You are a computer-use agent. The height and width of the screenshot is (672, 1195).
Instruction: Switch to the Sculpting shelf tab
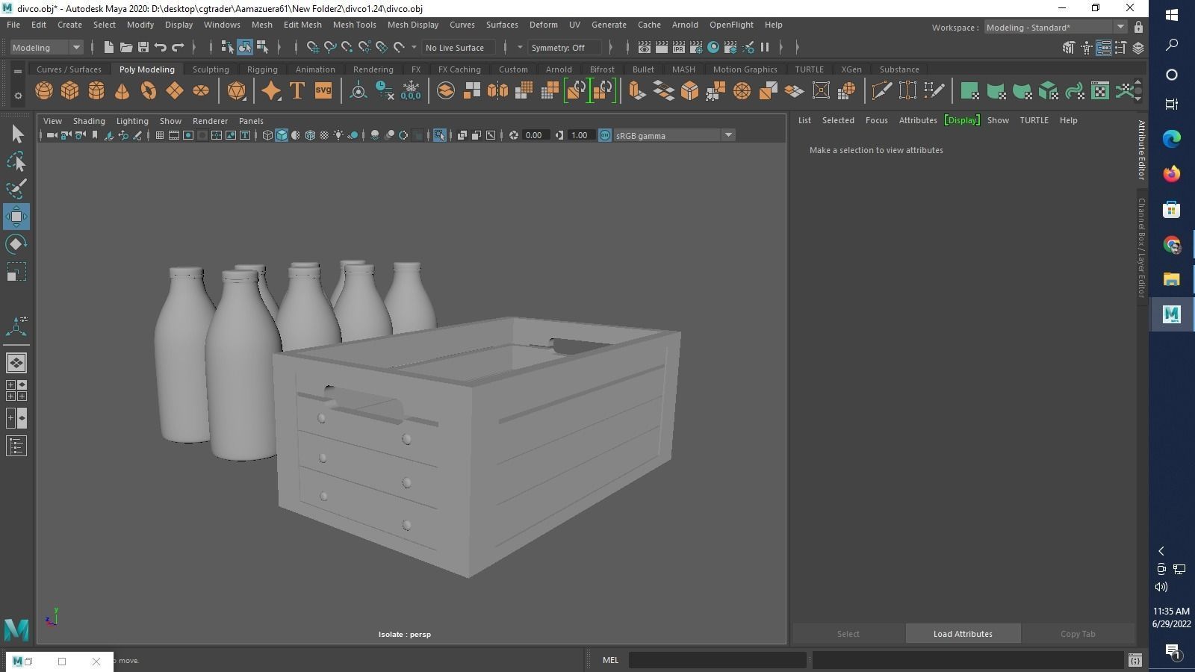pyautogui.click(x=211, y=69)
